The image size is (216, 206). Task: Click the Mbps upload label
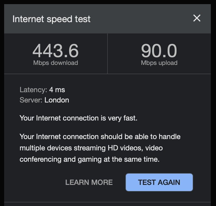click(x=159, y=63)
